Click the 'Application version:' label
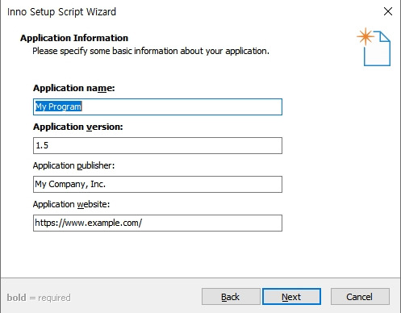This screenshot has width=401, height=313. 78,127
